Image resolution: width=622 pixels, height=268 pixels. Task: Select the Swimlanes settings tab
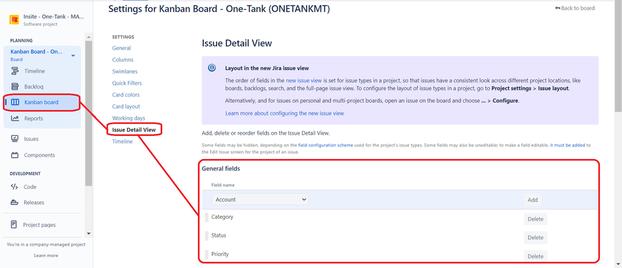coord(125,72)
